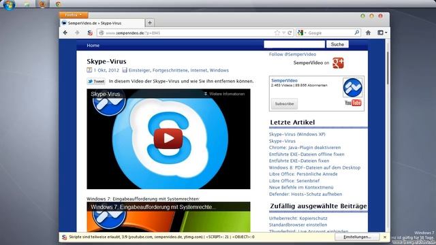Open the Internet category link
Viewport: 436px width, 245px height.
[198, 70]
